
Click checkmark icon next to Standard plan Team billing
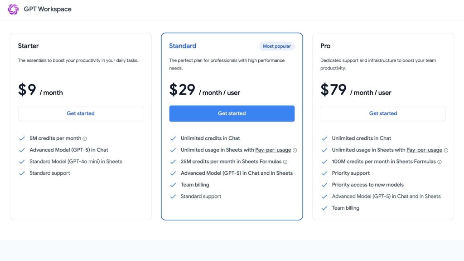coord(173,185)
